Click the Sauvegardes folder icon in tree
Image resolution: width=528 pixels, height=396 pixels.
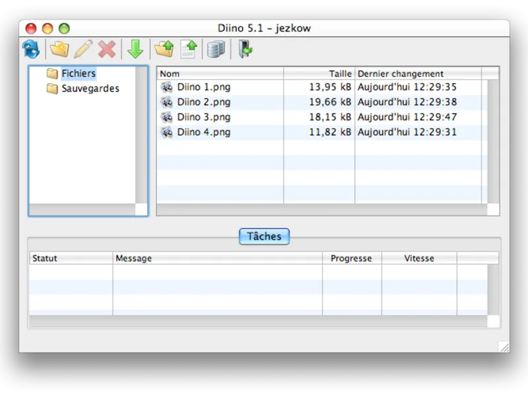point(52,88)
